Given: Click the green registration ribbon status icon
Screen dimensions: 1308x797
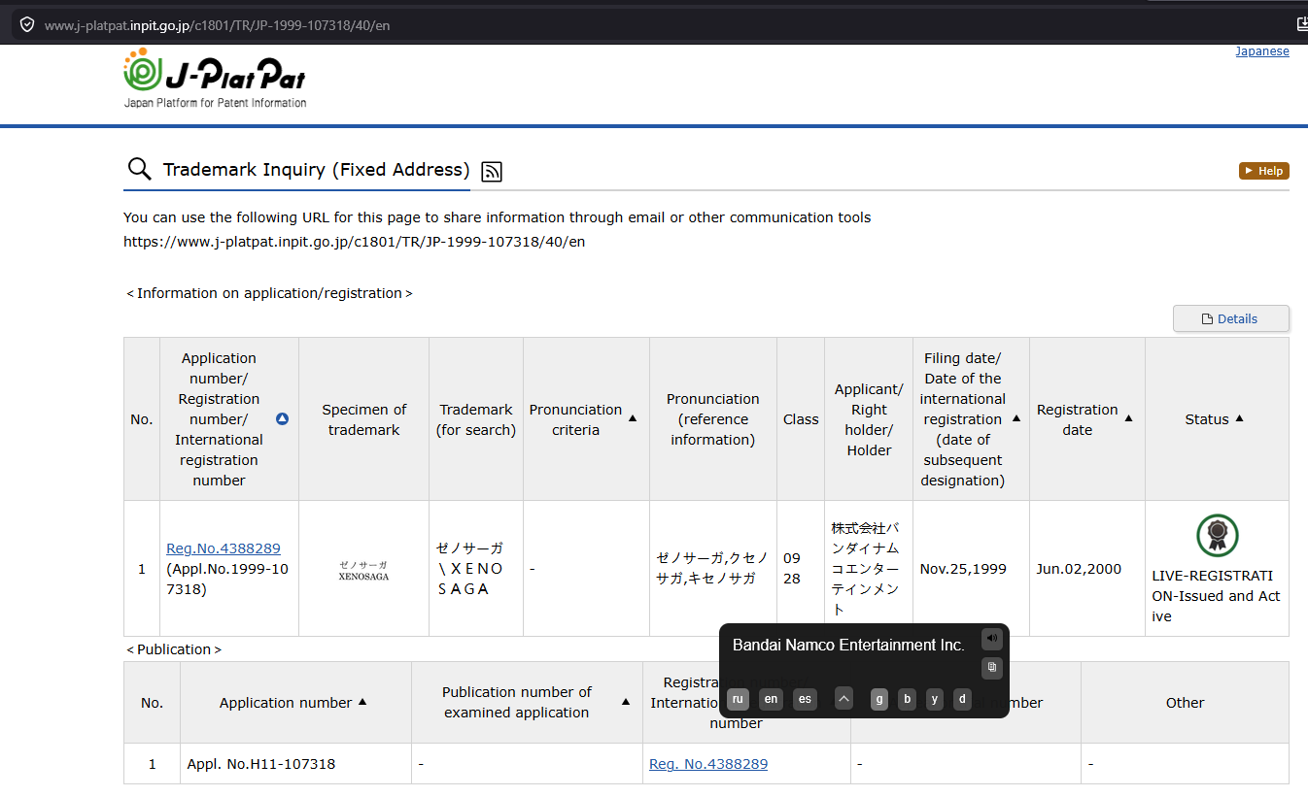Looking at the screenshot, I should tap(1217, 536).
